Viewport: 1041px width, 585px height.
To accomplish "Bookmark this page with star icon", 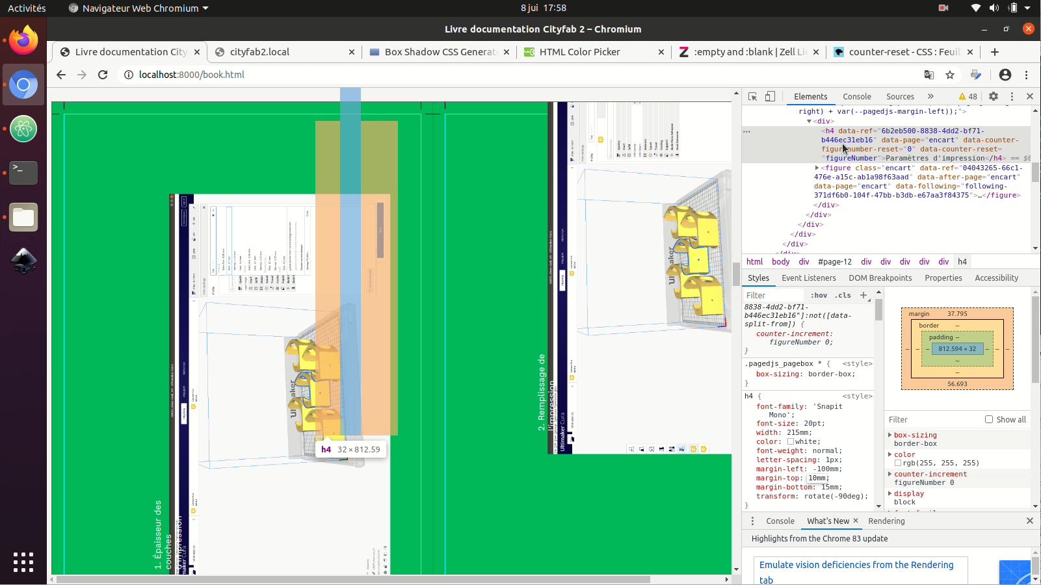I will [x=950, y=75].
